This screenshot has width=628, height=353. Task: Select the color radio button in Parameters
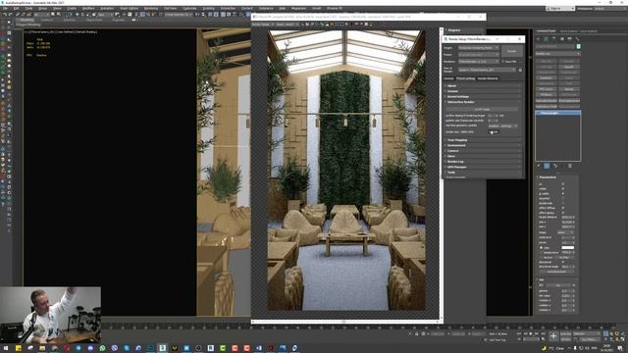[x=541, y=248]
